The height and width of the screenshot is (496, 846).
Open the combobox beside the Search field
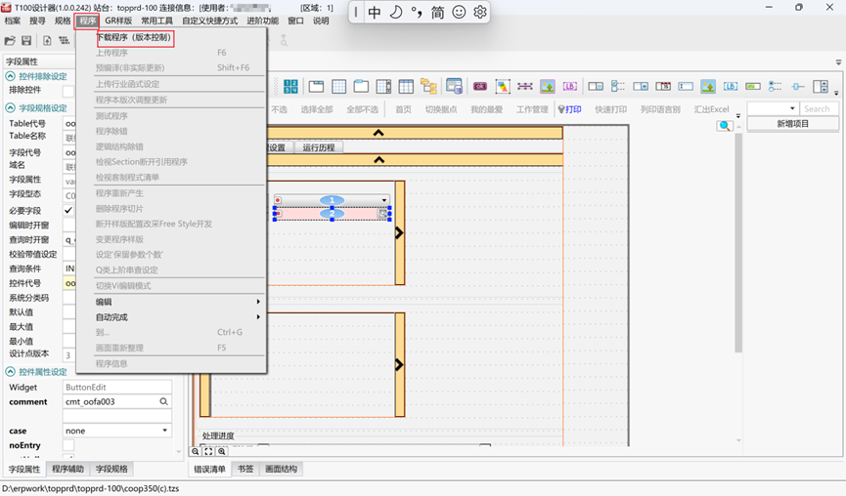click(773, 108)
